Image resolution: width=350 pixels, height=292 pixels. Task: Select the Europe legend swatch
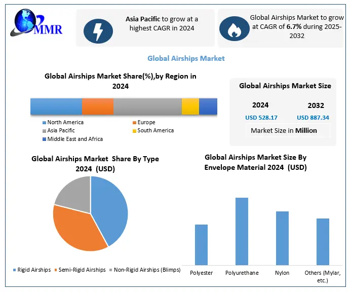134,123
